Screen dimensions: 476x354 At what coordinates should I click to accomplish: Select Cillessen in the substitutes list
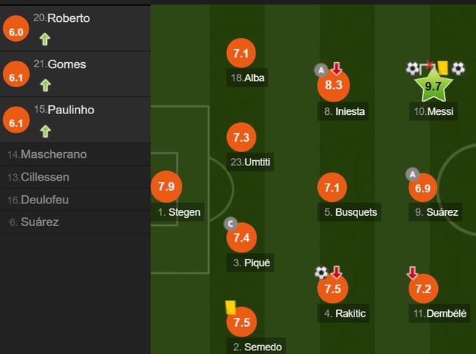[x=75, y=177]
